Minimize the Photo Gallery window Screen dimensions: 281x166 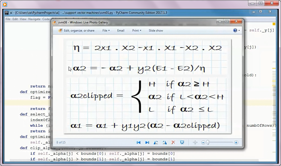[220, 21]
